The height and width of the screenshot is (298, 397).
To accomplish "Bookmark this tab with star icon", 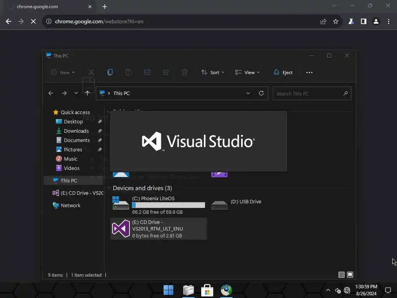I will coord(336,22).
